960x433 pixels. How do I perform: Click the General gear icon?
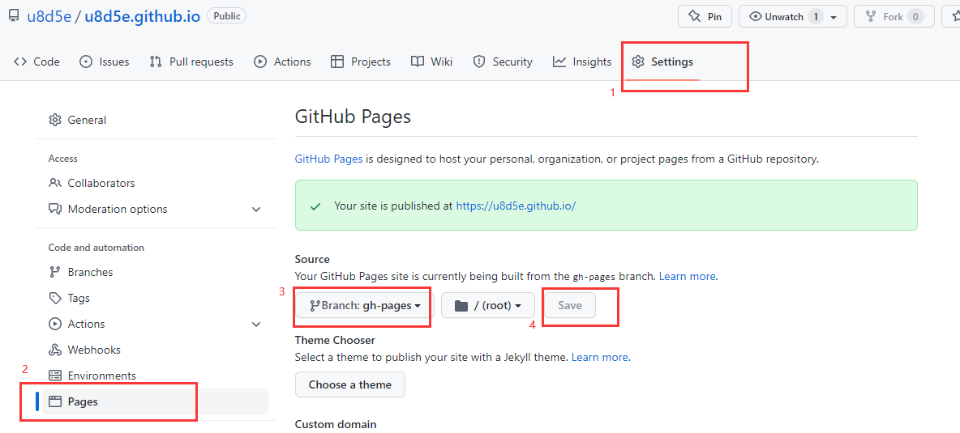click(x=55, y=120)
